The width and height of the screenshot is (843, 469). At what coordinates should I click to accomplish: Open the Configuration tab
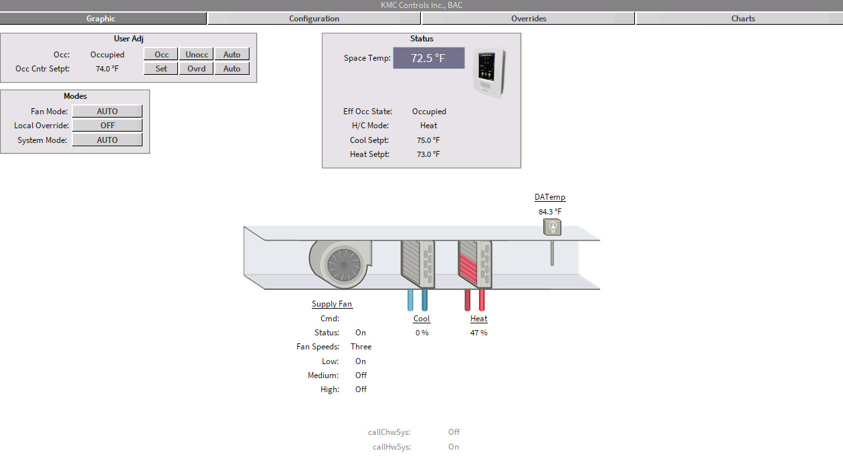pyautogui.click(x=314, y=19)
